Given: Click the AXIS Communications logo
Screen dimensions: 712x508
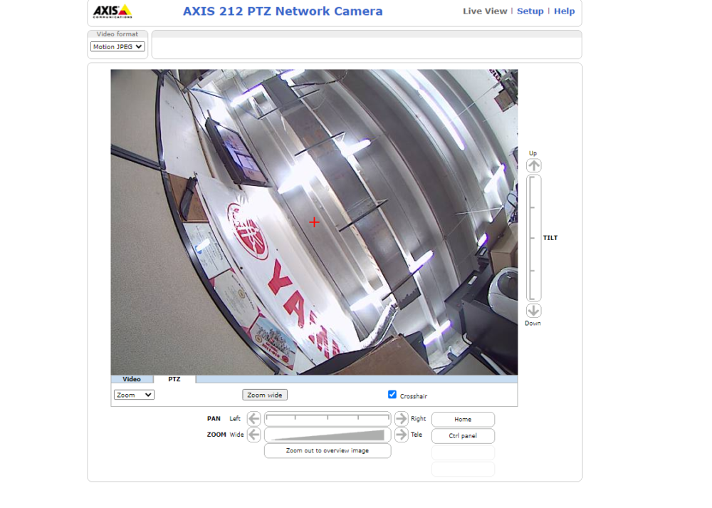Looking at the screenshot, I should [x=112, y=11].
